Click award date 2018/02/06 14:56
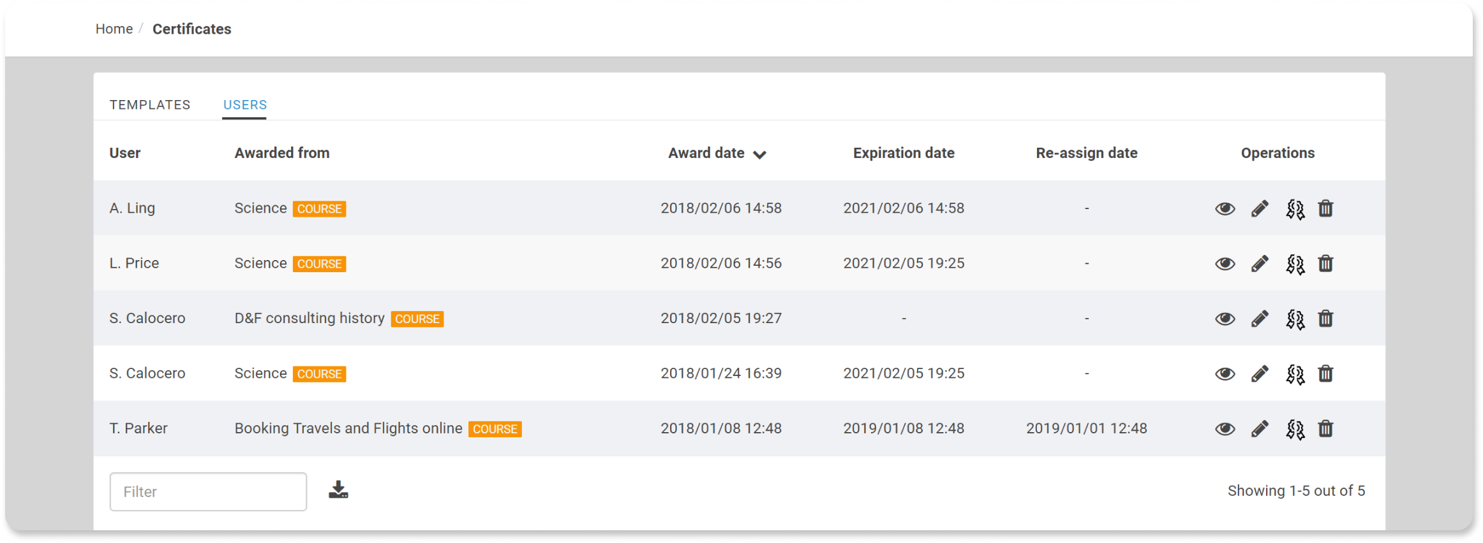This screenshot has height=543, width=1483. pos(721,263)
